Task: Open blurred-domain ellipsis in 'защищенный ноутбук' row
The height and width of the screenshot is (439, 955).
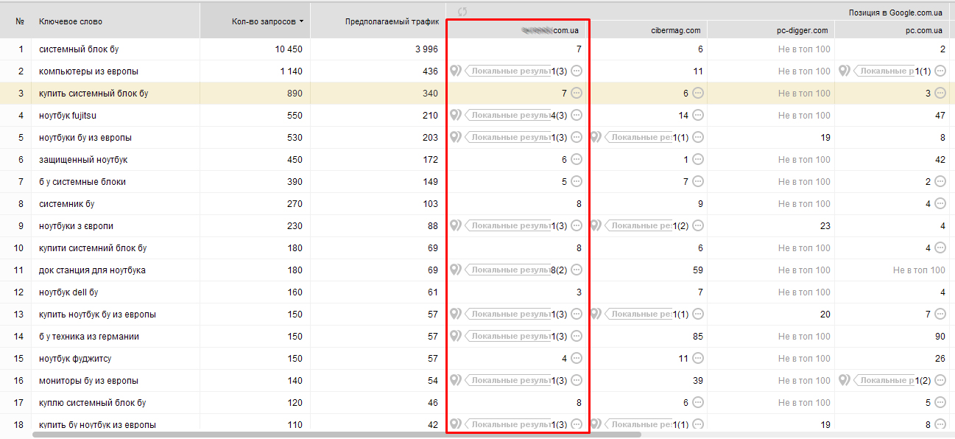Action: [577, 160]
